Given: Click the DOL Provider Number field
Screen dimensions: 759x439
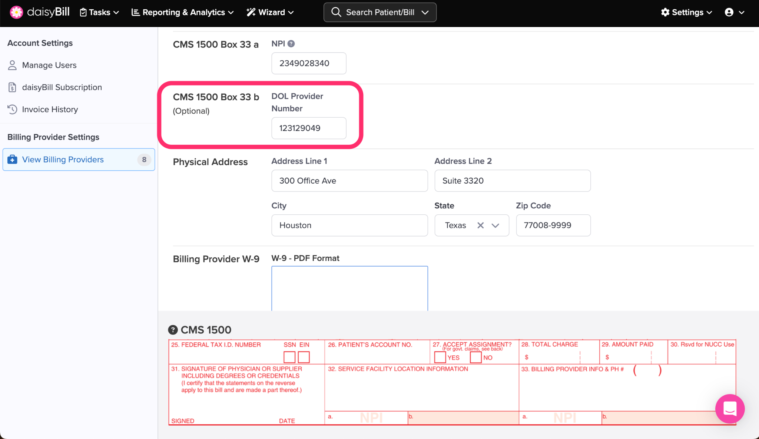Looking at the screenshot, I should point(309,128).
